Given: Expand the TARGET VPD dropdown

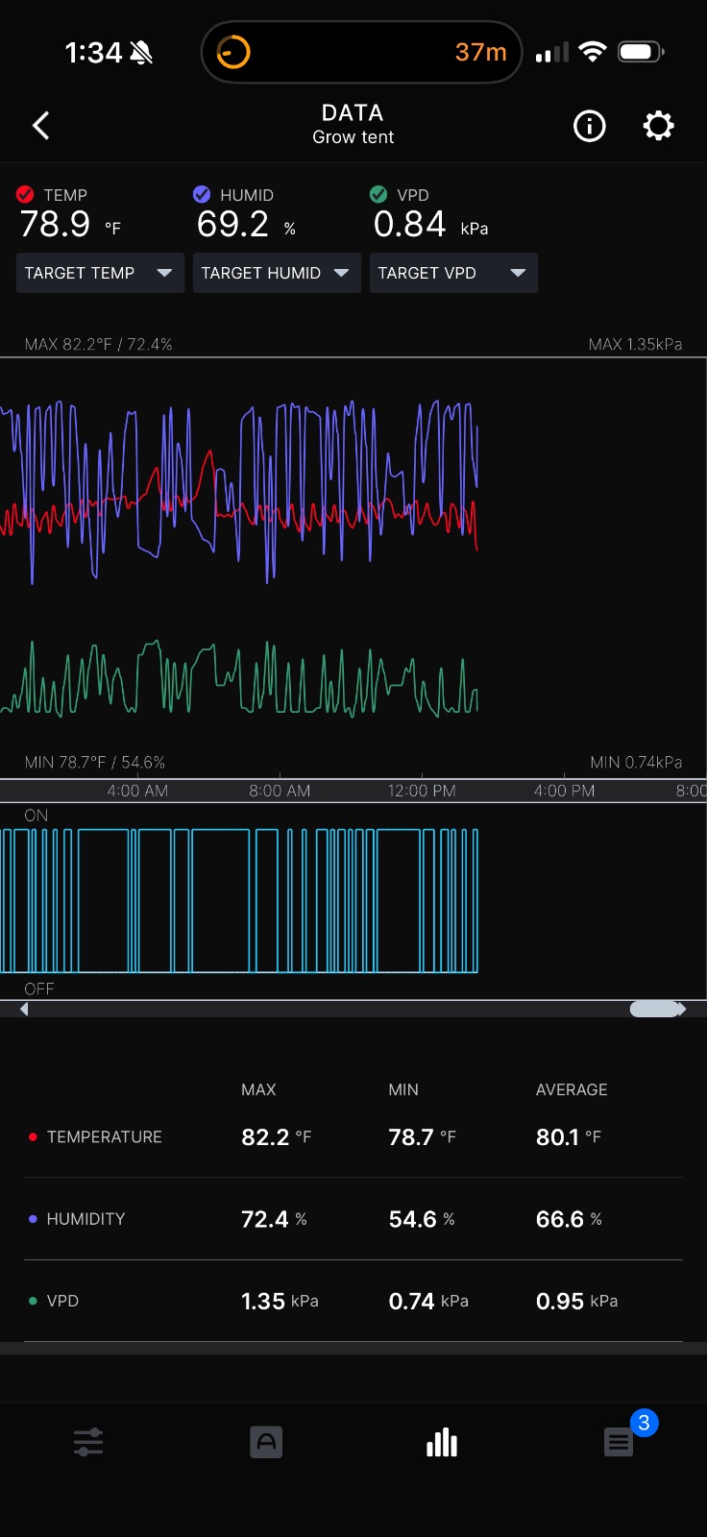Looking at the screenshot, I should (453, 273).
